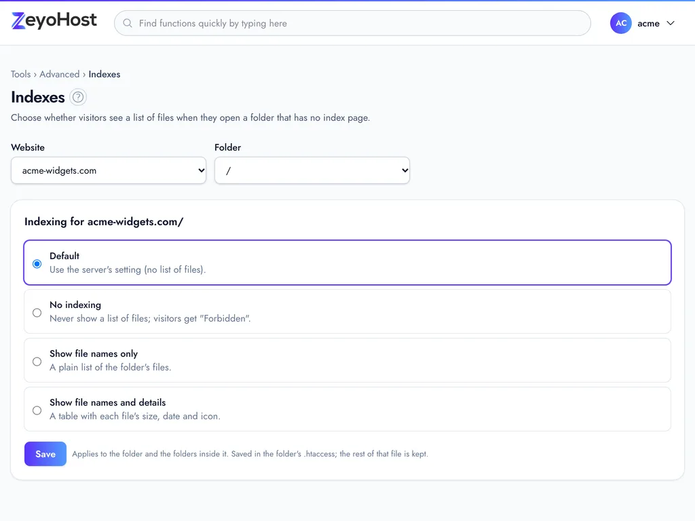Open the Indexes help question-mark icon
Image resolution: width=695 pixels, height=521 pixels.
pos(78,97)
